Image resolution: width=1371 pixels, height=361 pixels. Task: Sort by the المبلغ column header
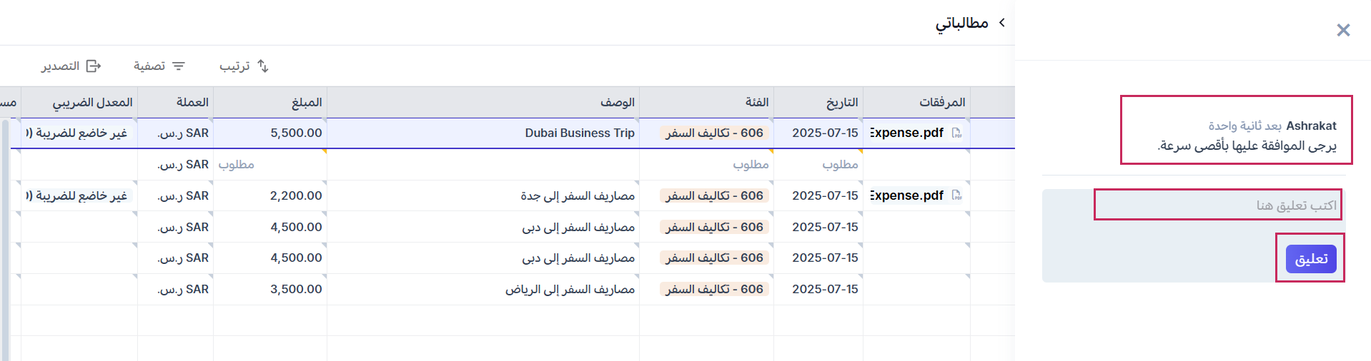(x=307, y=103)
